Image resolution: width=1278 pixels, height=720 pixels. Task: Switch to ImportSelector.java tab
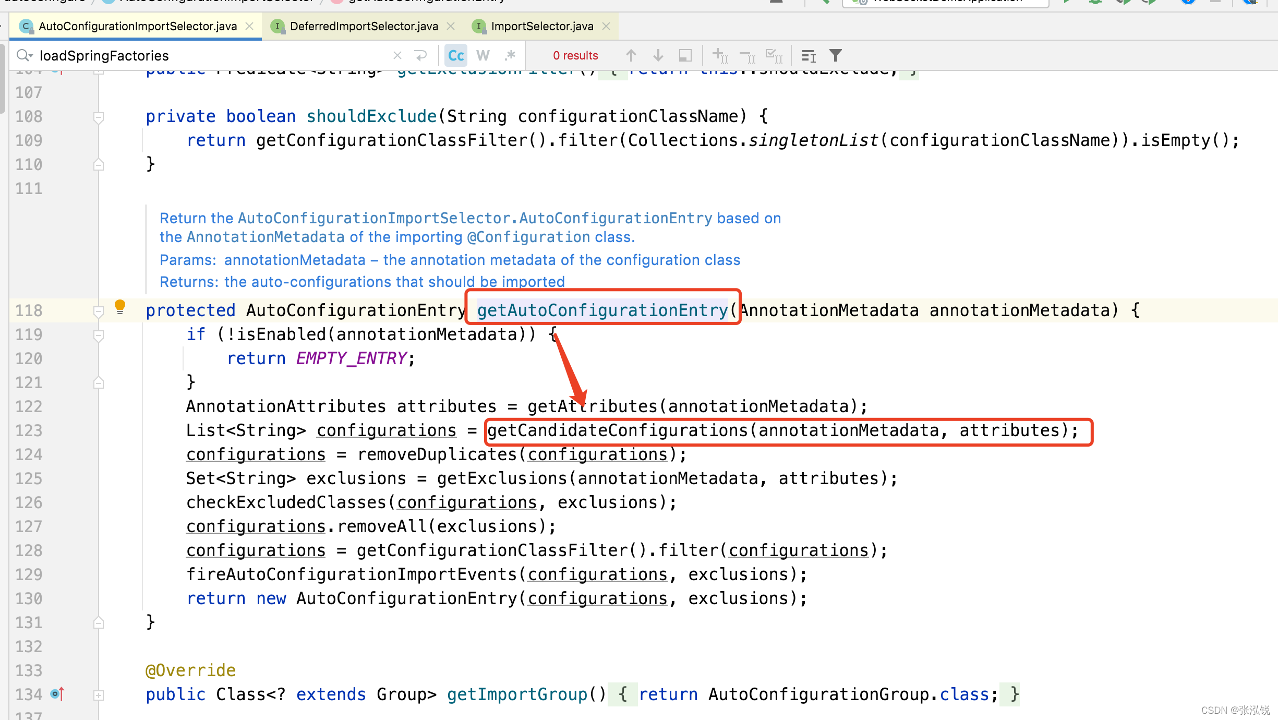click(x=542, y=26)
